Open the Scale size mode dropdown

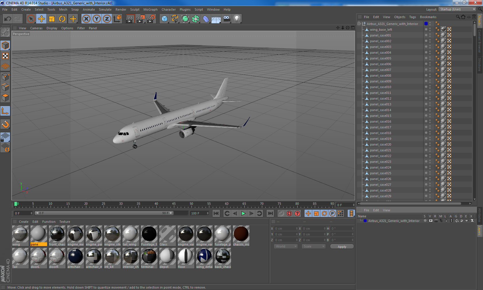pos(314,246)
